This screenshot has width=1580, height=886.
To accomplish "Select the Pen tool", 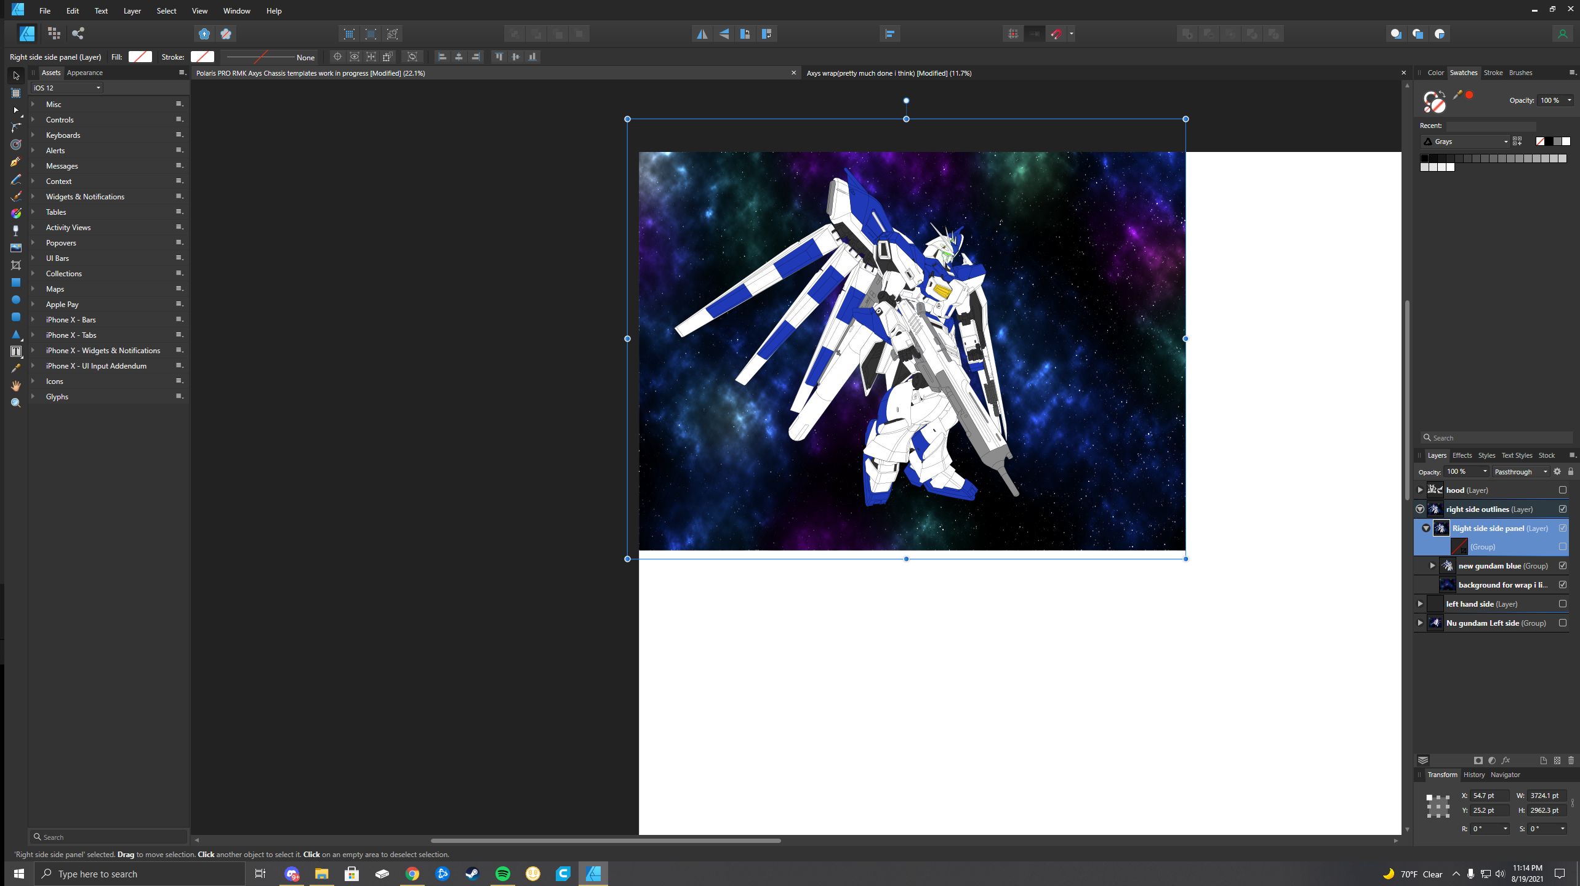I will [x=16, y=162].
